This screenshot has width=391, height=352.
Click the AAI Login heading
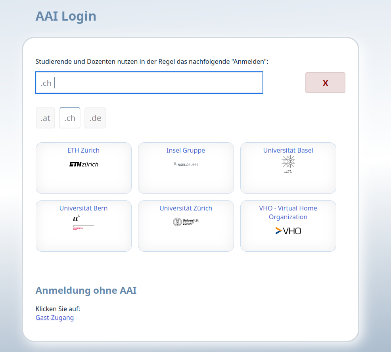point(66,16)
